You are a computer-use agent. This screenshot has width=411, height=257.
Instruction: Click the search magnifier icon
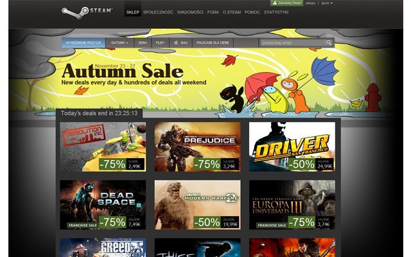coord(329,42)
